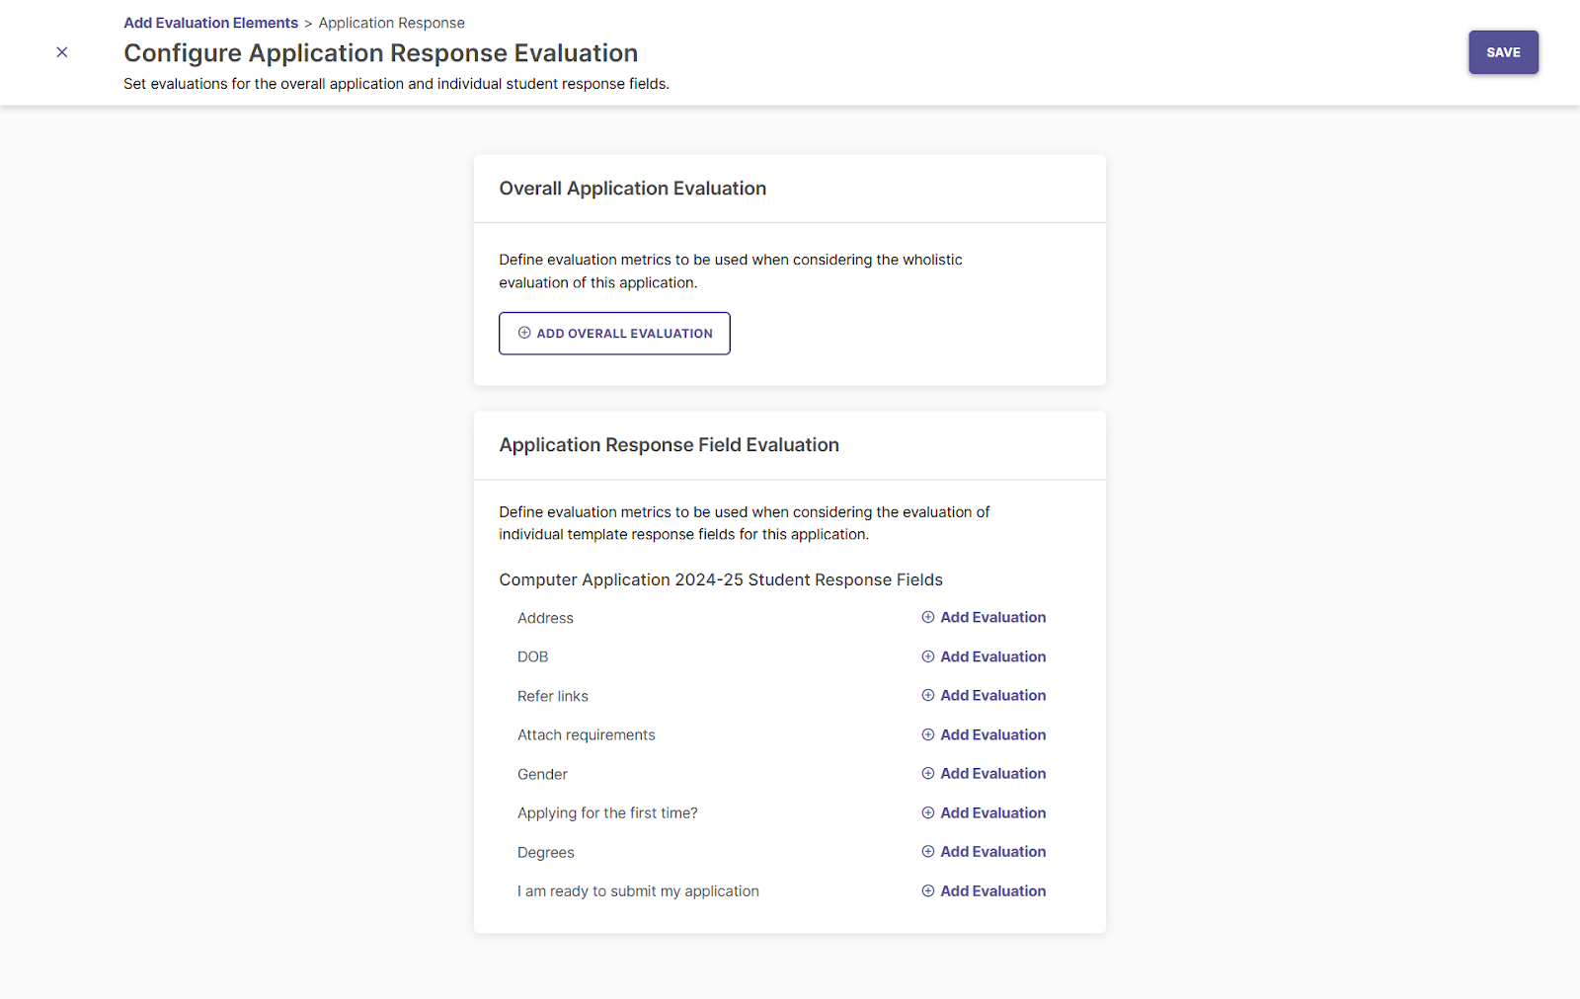Click the Save button
Viewport: 1580px width, 999px height.
click(x=1503, y=52)
